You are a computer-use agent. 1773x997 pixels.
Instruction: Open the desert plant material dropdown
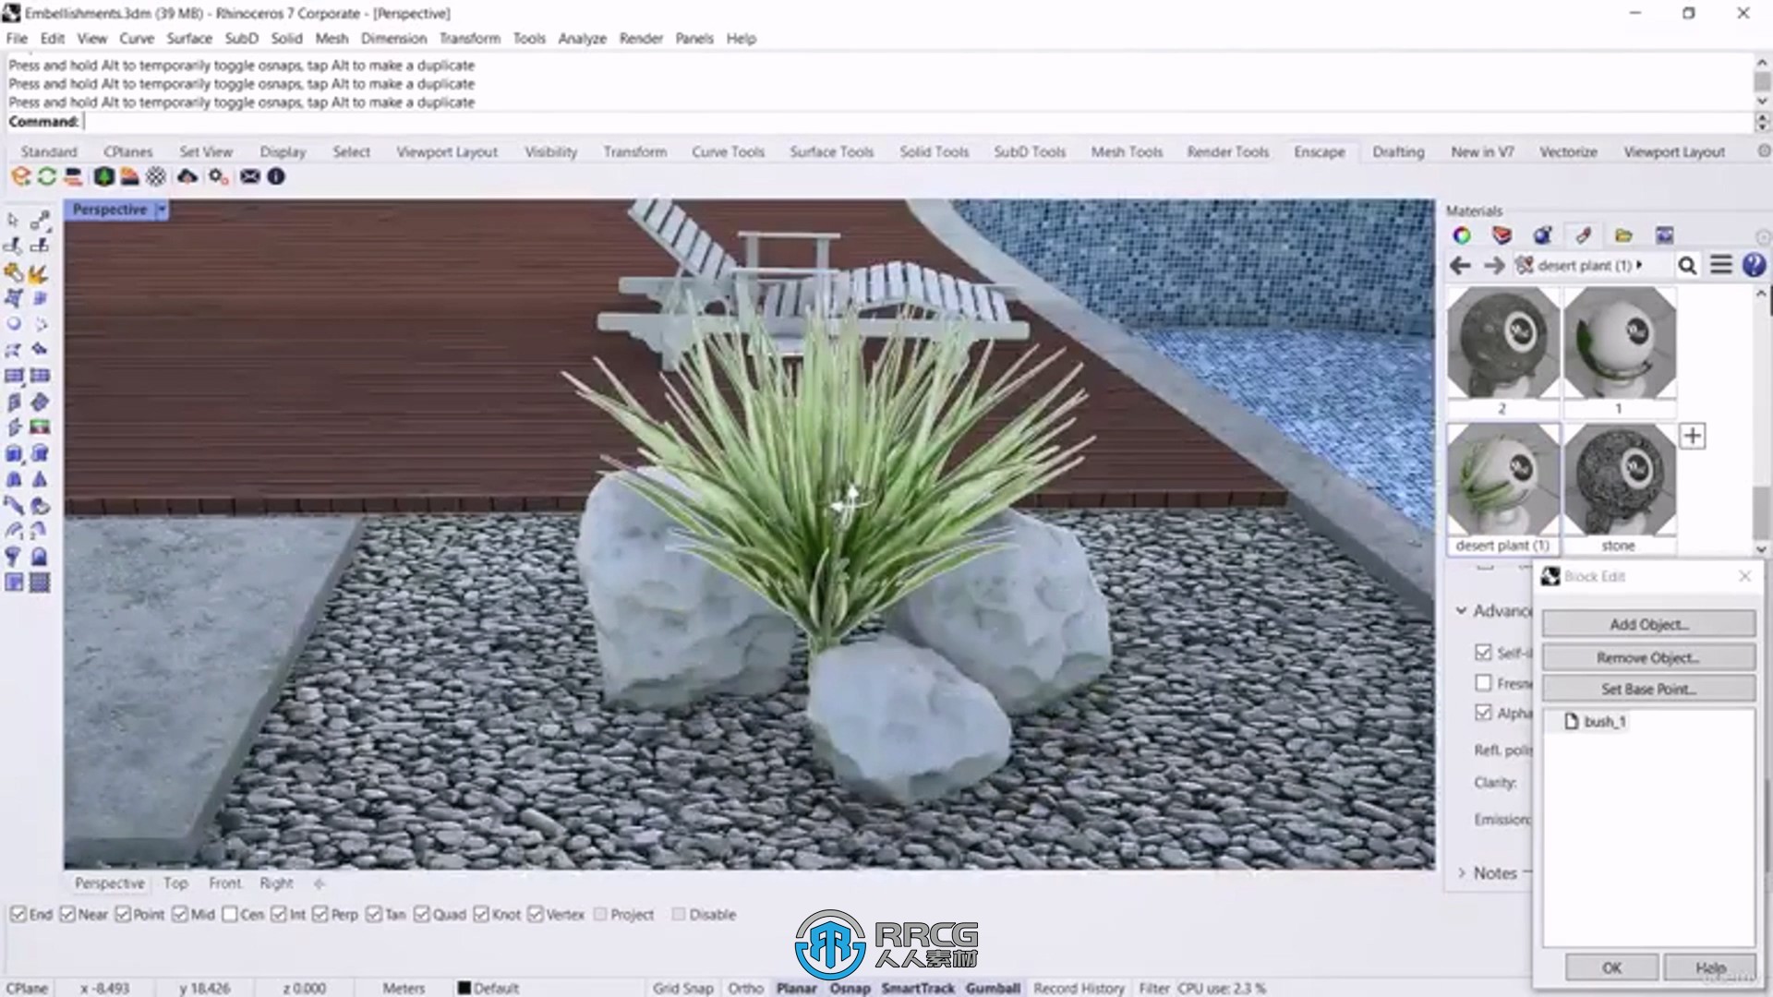pyautogui.click(x=1640, y=265)
